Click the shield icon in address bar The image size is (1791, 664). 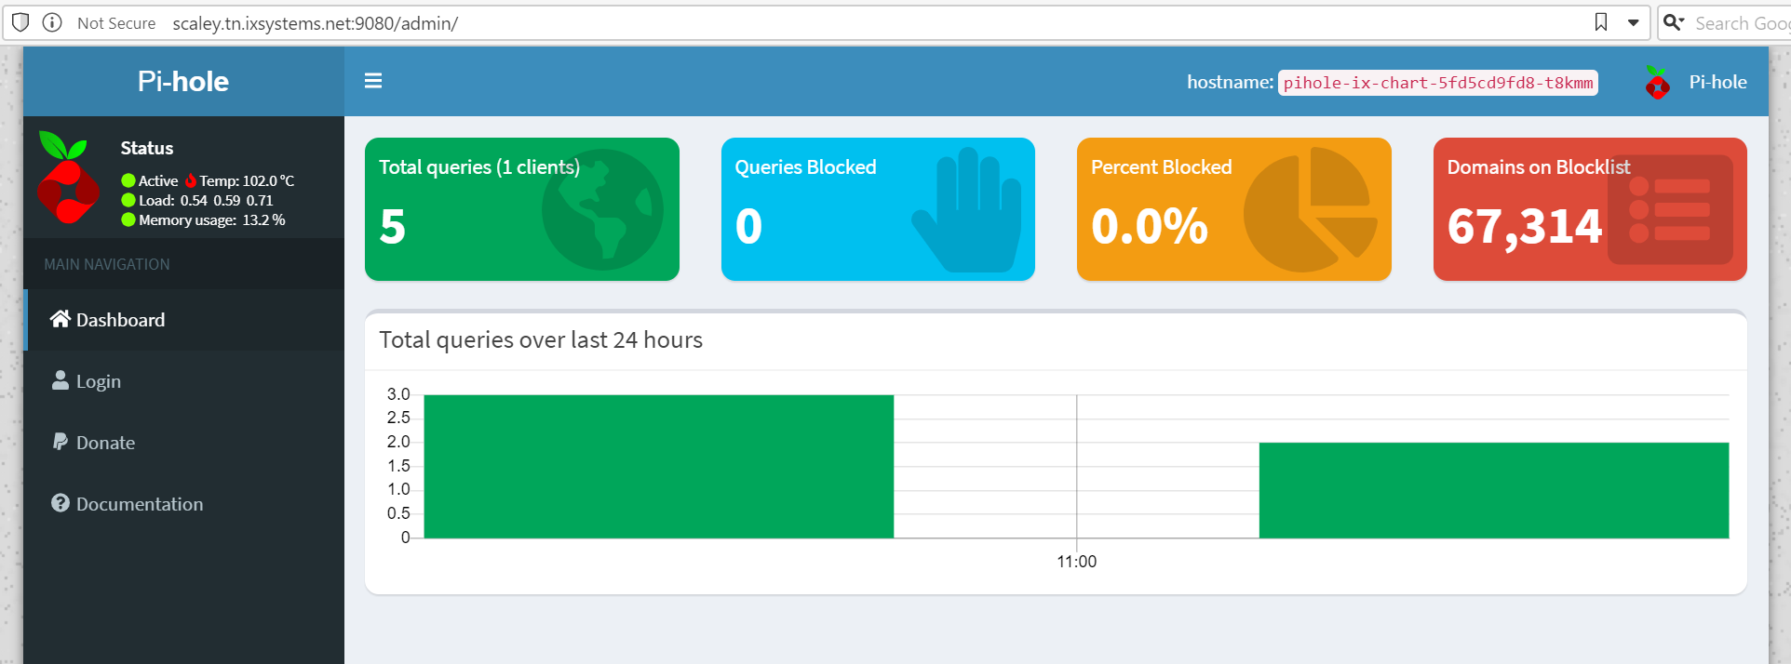(x=20, y=22)
